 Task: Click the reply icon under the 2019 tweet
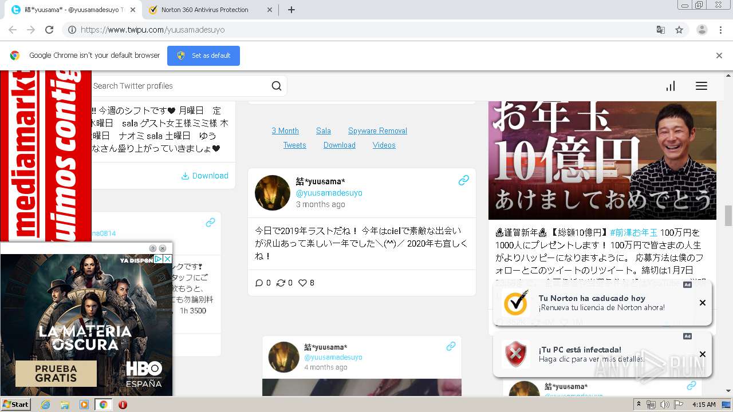(259, 283)
